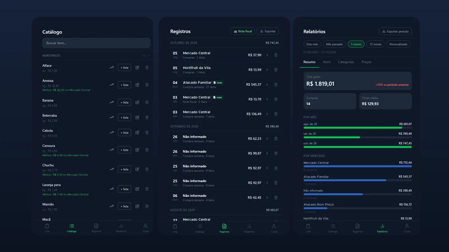Select the Mês passado period
449x252 pixels.
coord(334,44)
